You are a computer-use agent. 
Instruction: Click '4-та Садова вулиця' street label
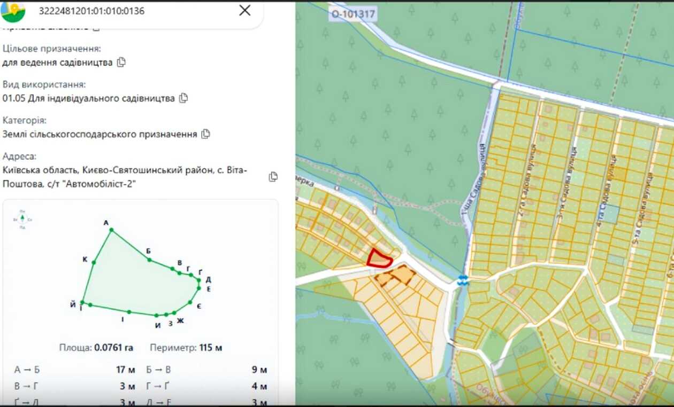click(x=608, y=191)
